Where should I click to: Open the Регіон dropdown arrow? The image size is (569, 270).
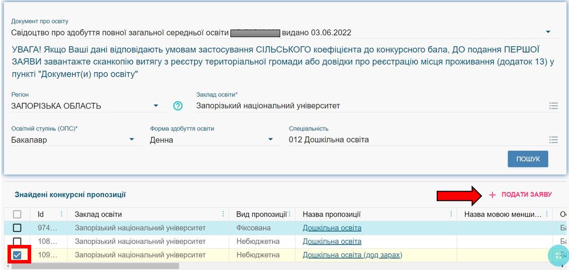(x=156, y=106)
